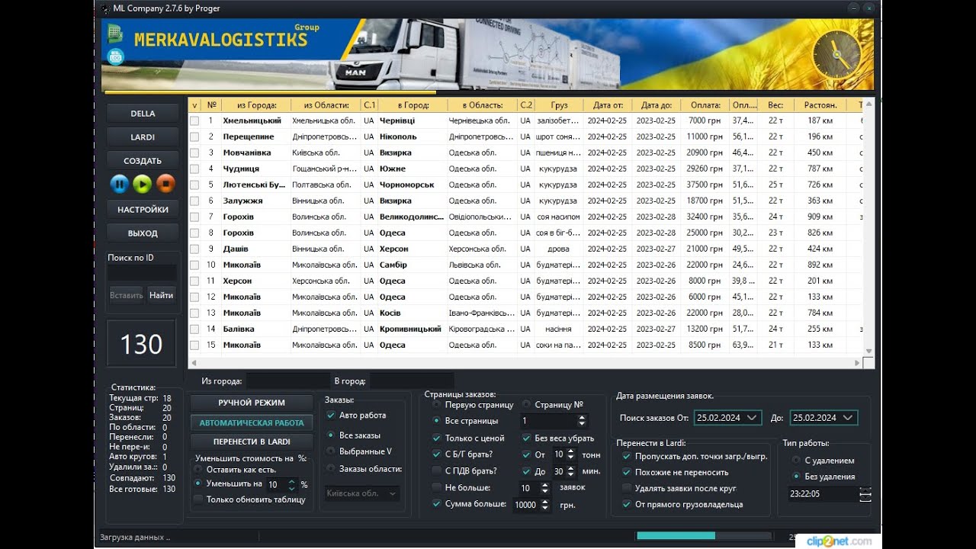The height and width of the screenshot is (549, 976).
Task: Click the table vertical scrollbar down arrow
Action: point(868,351)
